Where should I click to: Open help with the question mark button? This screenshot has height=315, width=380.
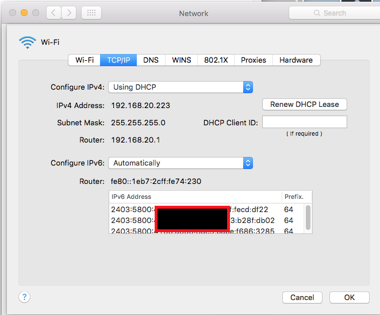25,297
